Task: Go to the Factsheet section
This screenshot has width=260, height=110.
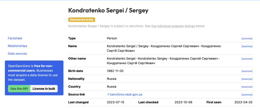Action: click(15, 38)
